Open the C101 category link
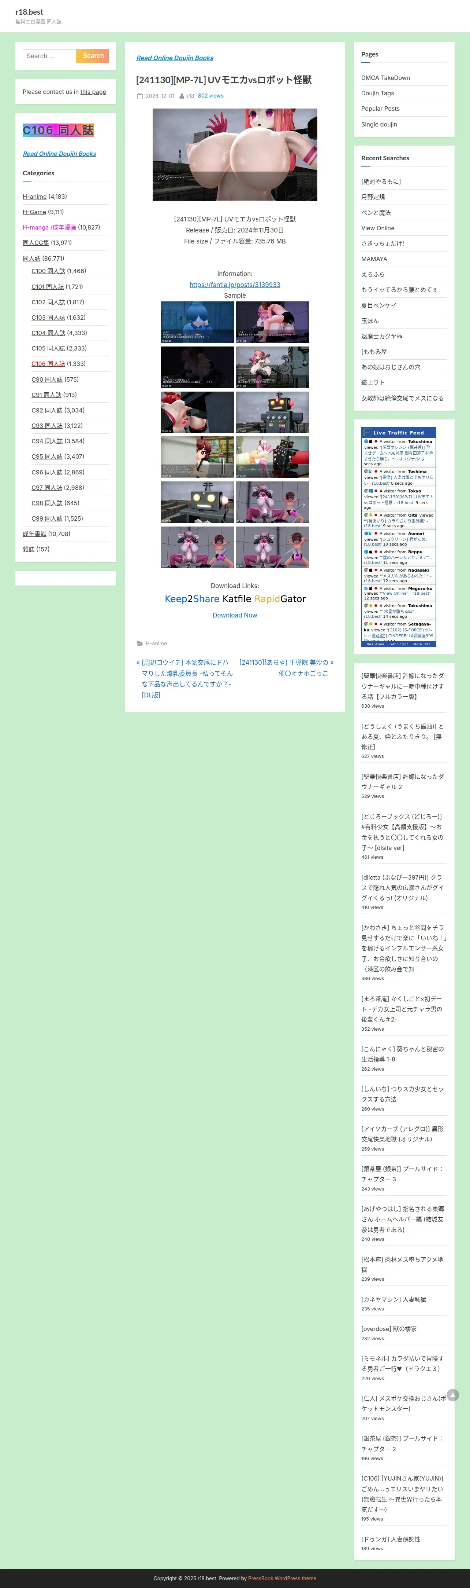 (x=47, y=287)
